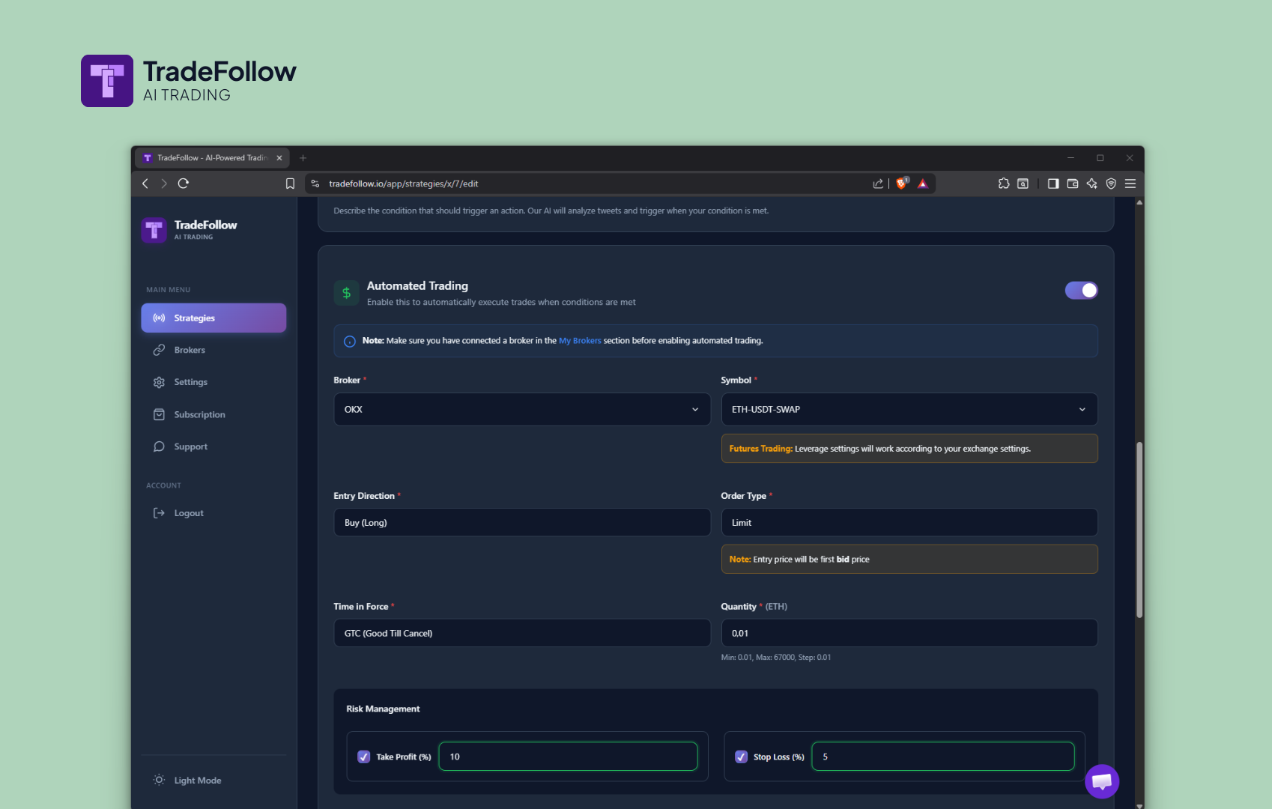
Task: Click Logout under Account
Action: (213, 513)
